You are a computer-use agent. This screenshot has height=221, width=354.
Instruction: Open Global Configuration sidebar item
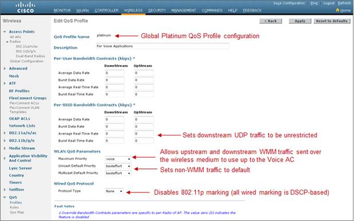tap(26, 61)
